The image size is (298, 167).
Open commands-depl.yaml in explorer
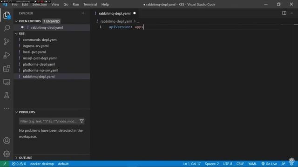(40, 40)
